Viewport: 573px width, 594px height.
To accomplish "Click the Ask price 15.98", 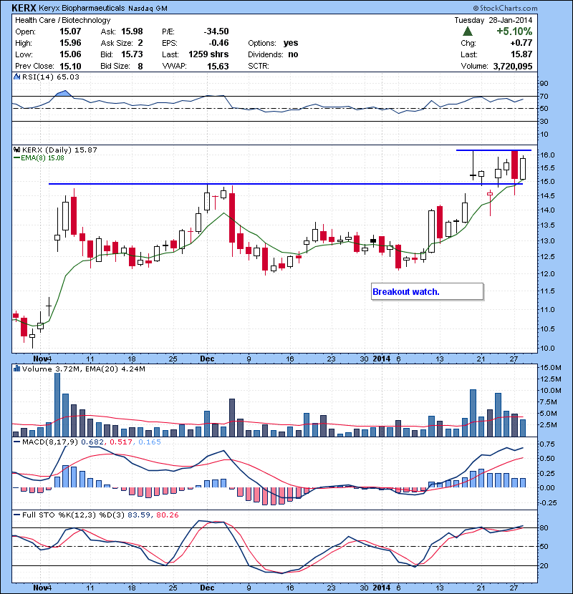I will pos(132,31).
